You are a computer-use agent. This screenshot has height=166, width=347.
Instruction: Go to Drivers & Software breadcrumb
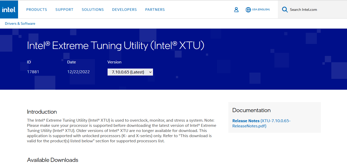click(20, 23)
